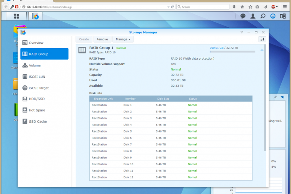This screenshot has height=194, width=291.
Task: Click the RAID group vertical scrollbar
Action: click(x=265, y=98)
